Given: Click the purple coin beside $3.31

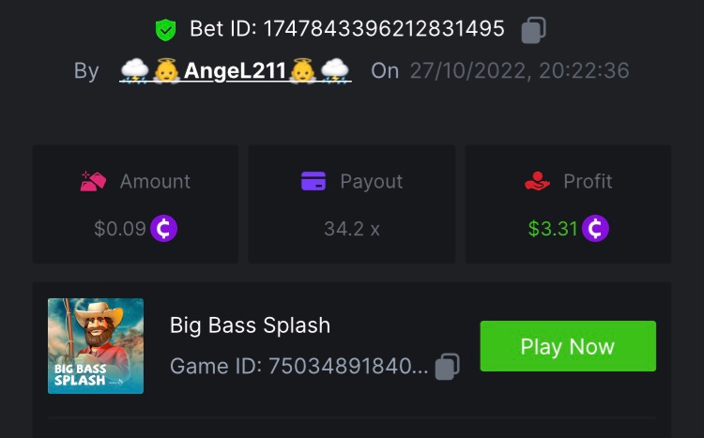Looking at the screenshot, I should click(x=596, y=228).
